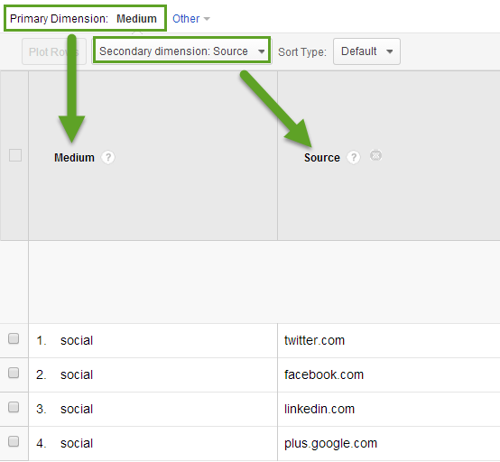The height and width of the screenshot is (462, 500).
Task: Click social medium in row 3
Action: coord(77,409)
